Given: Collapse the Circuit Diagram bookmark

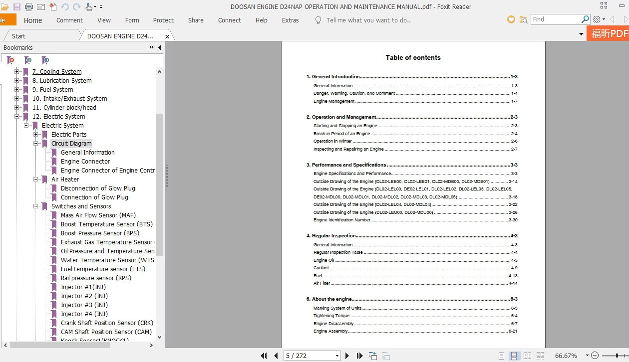Looking at the screenshot, I should (35, 144).
